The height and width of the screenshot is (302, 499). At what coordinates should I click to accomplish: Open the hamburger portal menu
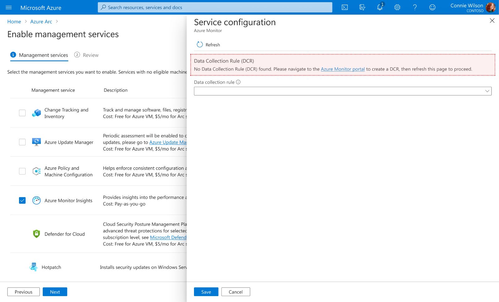(9, 7)
